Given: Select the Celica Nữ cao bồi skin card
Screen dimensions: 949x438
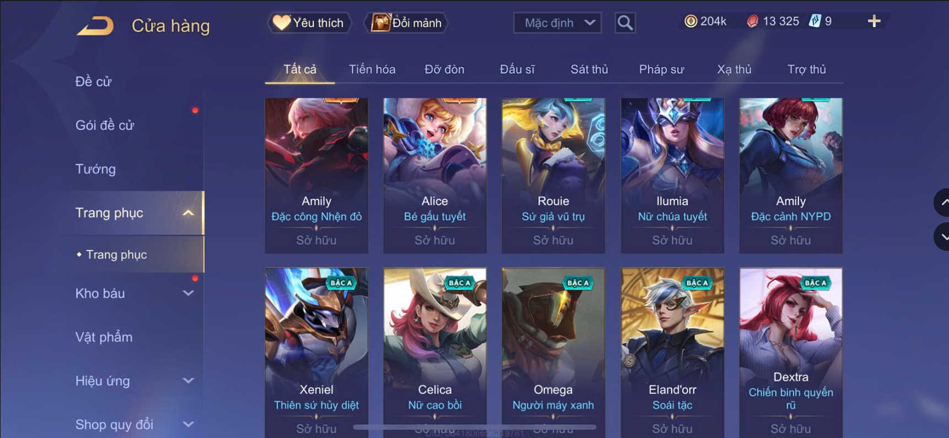Looking at the screenshot, I should [435, 352].
